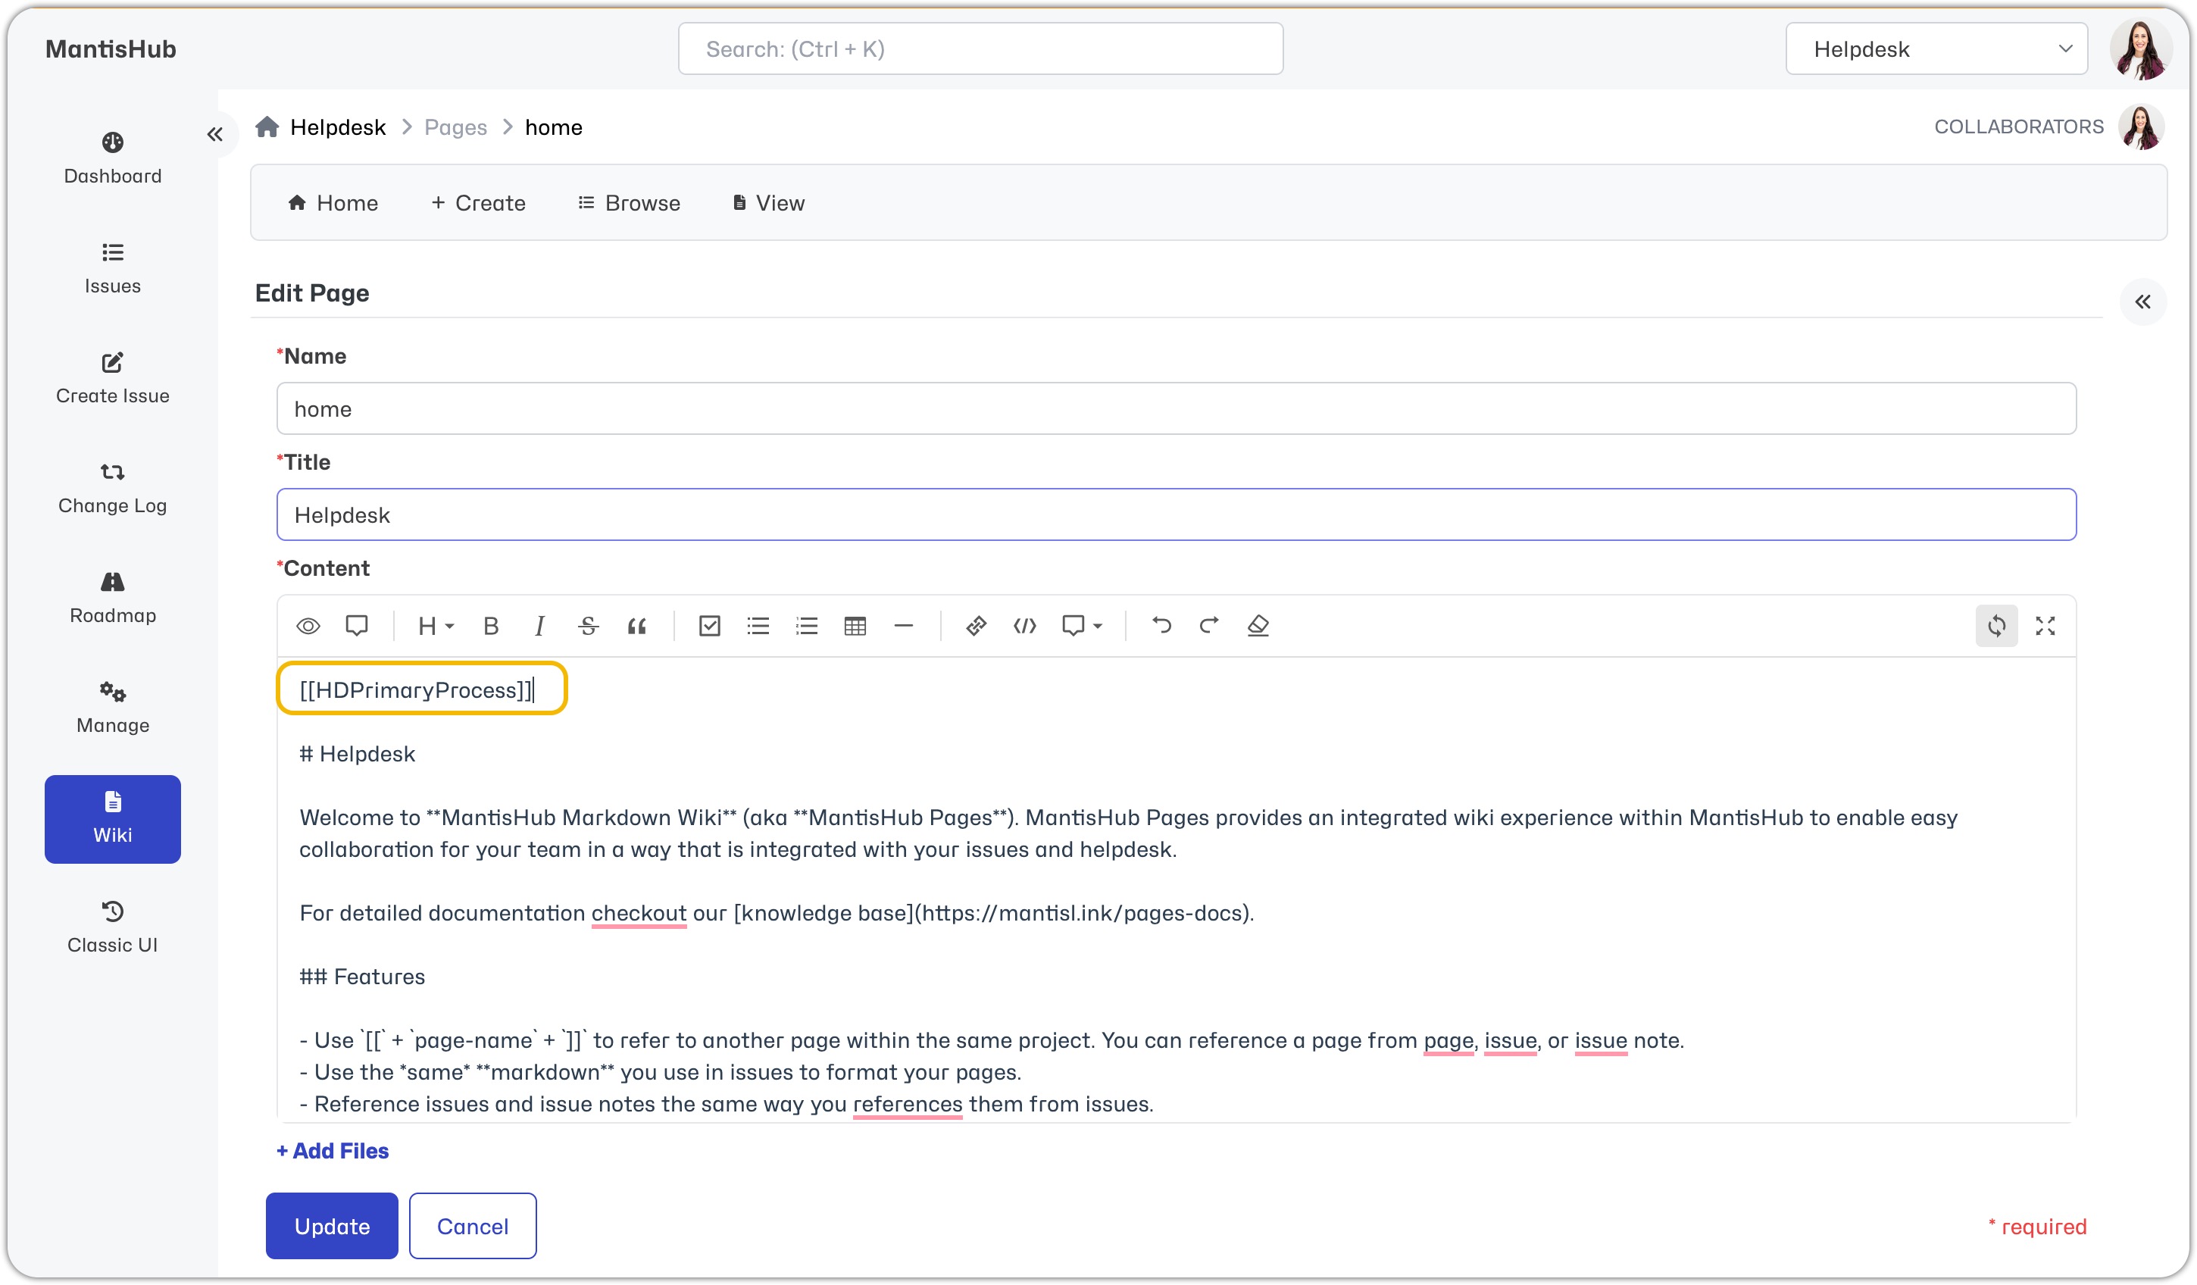Screen dimensions: 2197x1285
Task: Redo the last edit
Action: click(1209, 626)
